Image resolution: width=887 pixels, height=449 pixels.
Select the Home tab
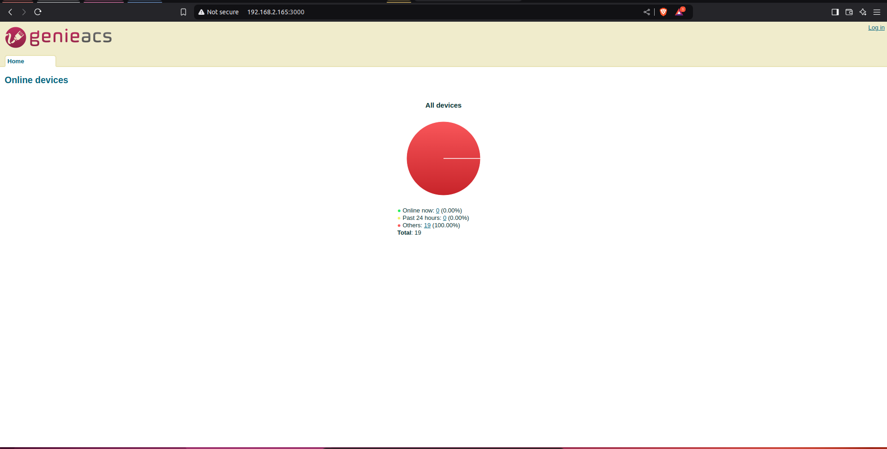(16, 61)
